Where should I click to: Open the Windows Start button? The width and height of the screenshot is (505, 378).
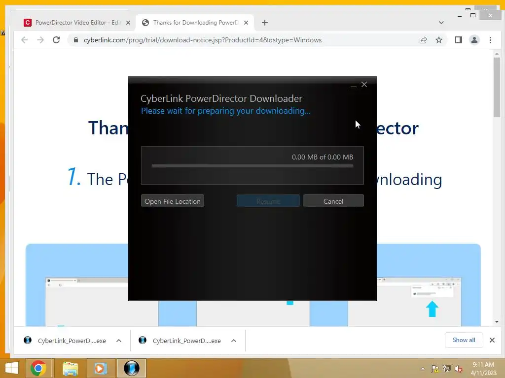(12, 368)
